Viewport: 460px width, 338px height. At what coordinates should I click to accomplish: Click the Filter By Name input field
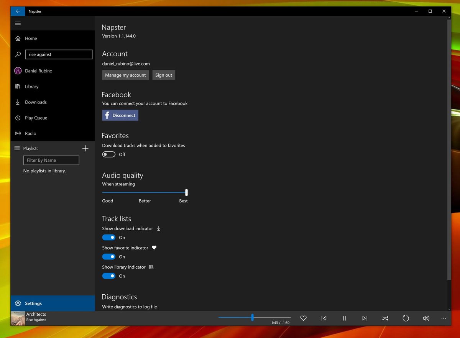pyautogui.click(x=51, y=160)
